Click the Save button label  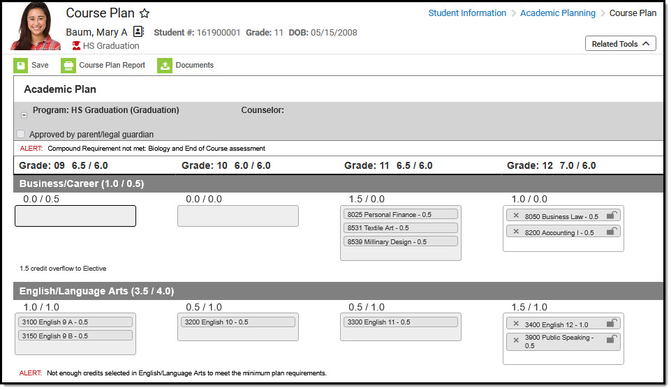(40, 65)
